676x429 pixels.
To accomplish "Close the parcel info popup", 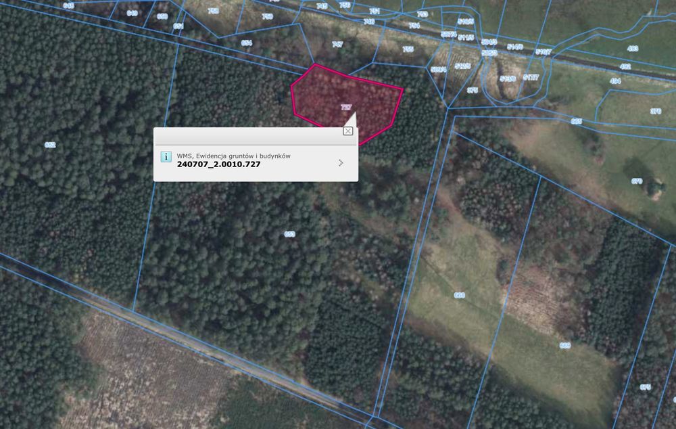I will [x=348, y=131].
